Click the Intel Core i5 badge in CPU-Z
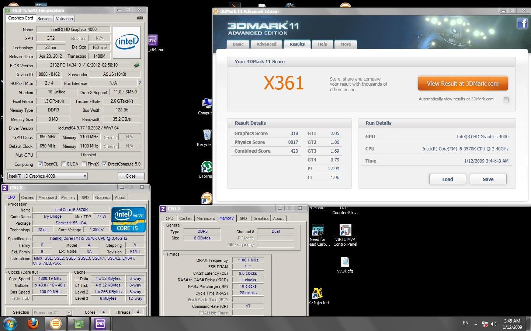The width and height of the screenshot is (531, 331). (129, 220)
